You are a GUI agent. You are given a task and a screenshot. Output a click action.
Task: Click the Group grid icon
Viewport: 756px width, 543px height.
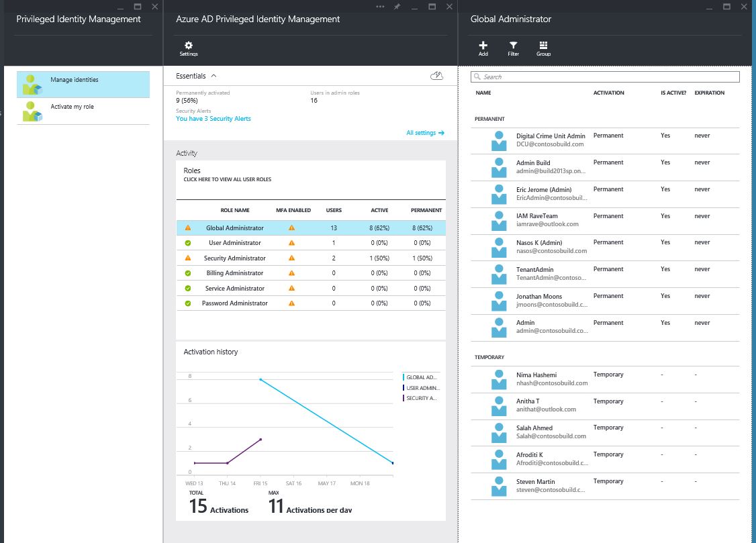pyautogui.click(x=543, y=45)
